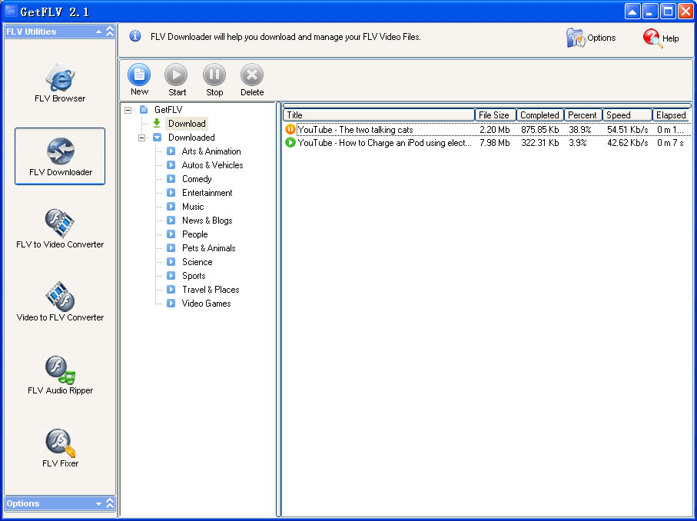Open the FLV Utilities dropdown arrow
The height and width of the screenshot is (521, 697).
(98, 32)
